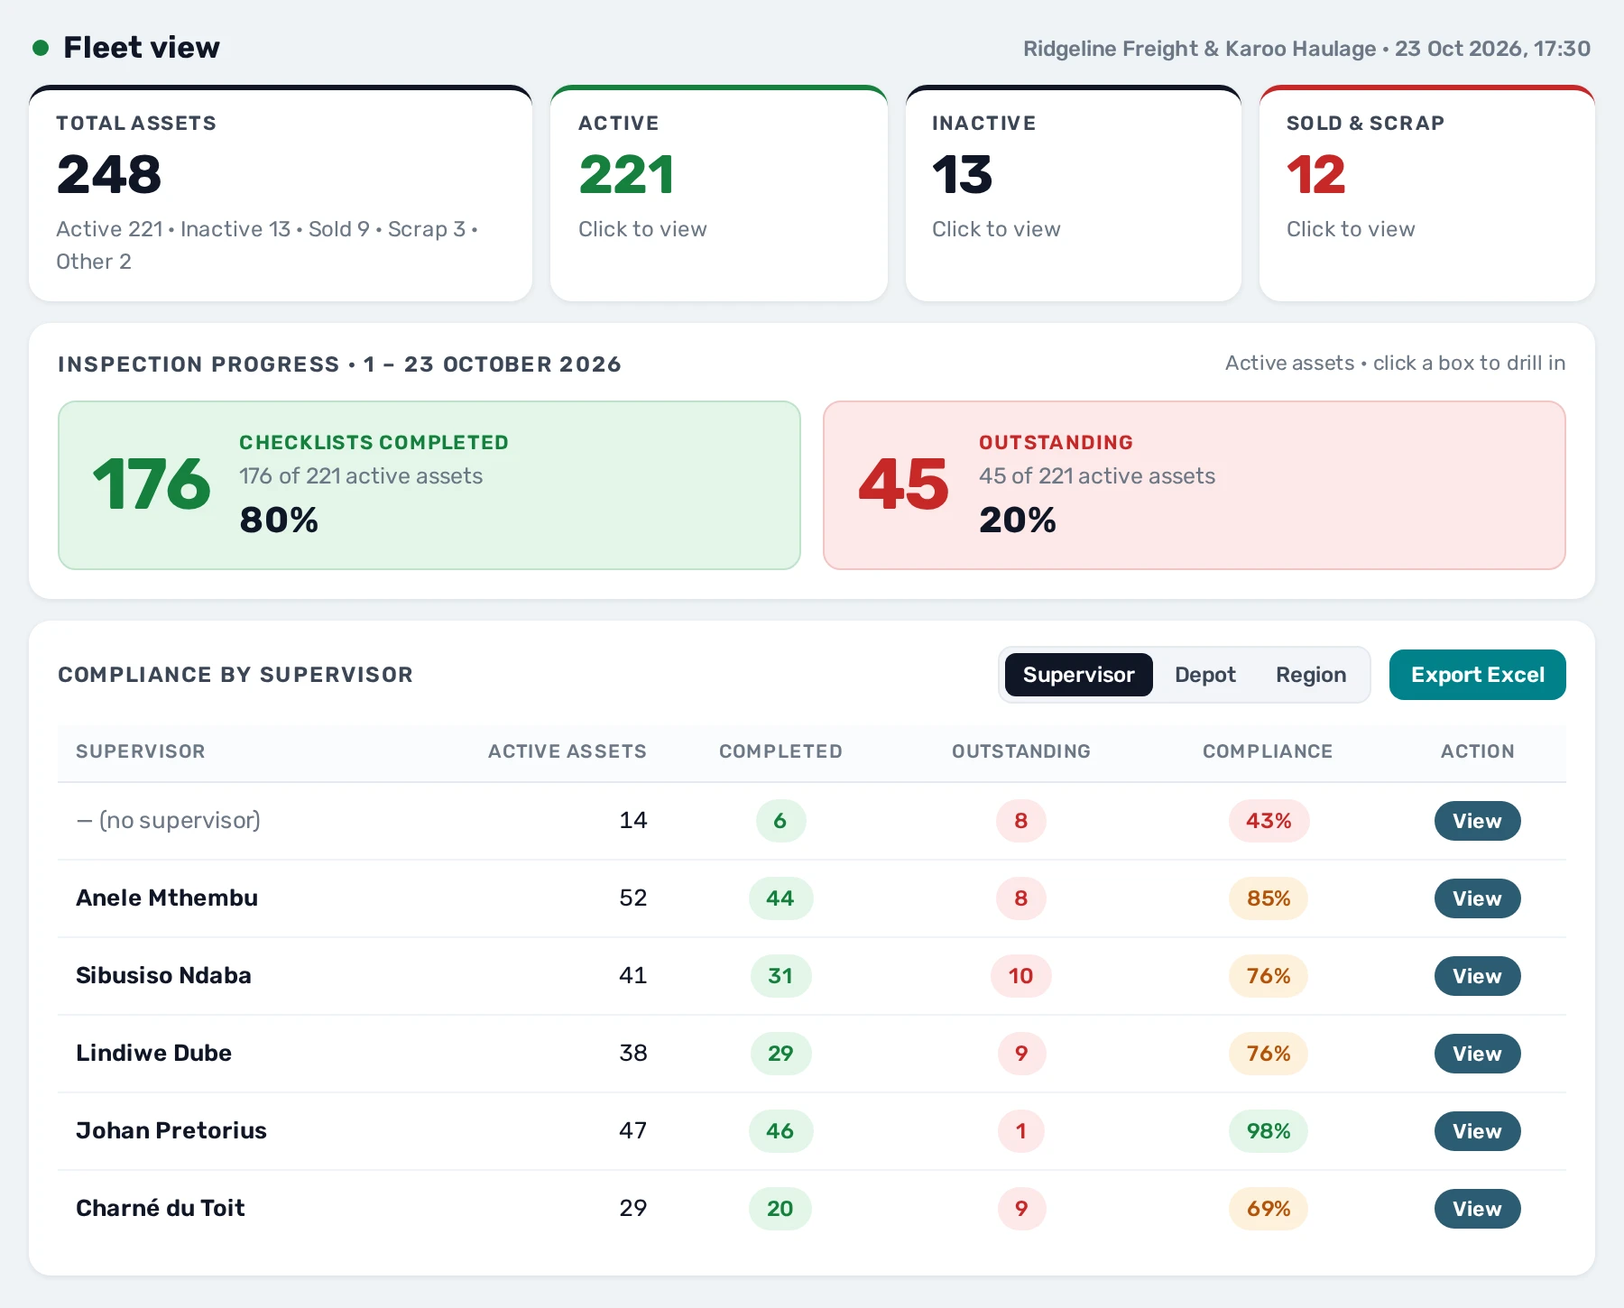The width and height of the screenshot is (1624, 1308).
Task: Click the 98% compliance badge
Action: [x=1269, y=1131]
